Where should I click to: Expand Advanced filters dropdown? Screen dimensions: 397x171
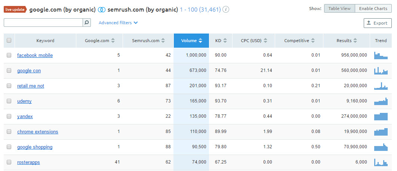118,23
